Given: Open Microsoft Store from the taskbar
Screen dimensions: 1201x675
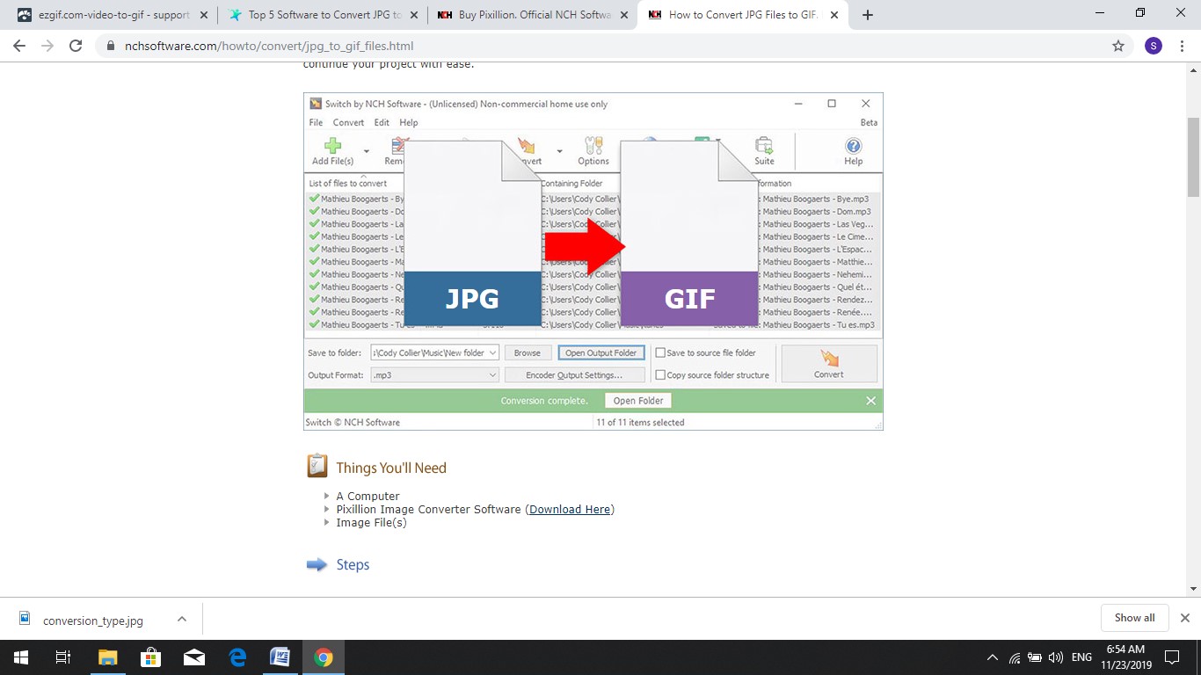Looking at the screenshot, I should pyautogui.click(x=150, y=657).
